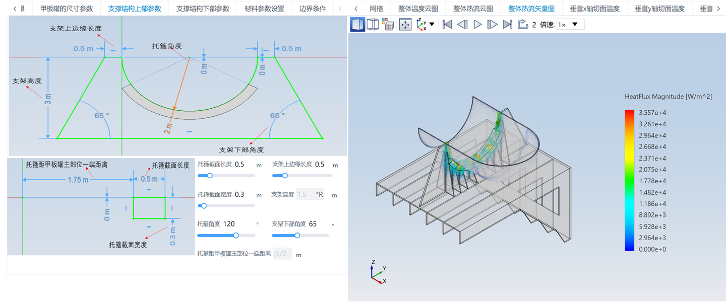Viewport: 726px width, 303px height.
Task: Jump to the first animation frame
Action: pos(447,24)
